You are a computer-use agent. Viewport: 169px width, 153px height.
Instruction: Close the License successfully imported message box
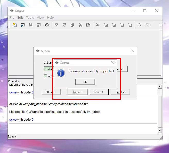coord(113,63)
